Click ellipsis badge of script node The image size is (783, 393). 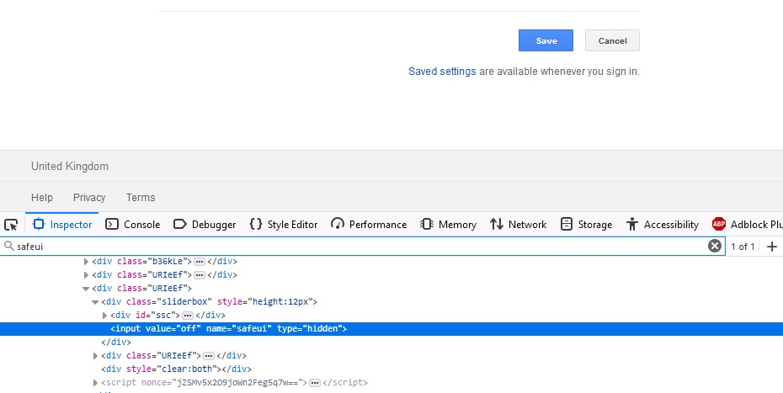pyautogui.click(x=315, y=383)
